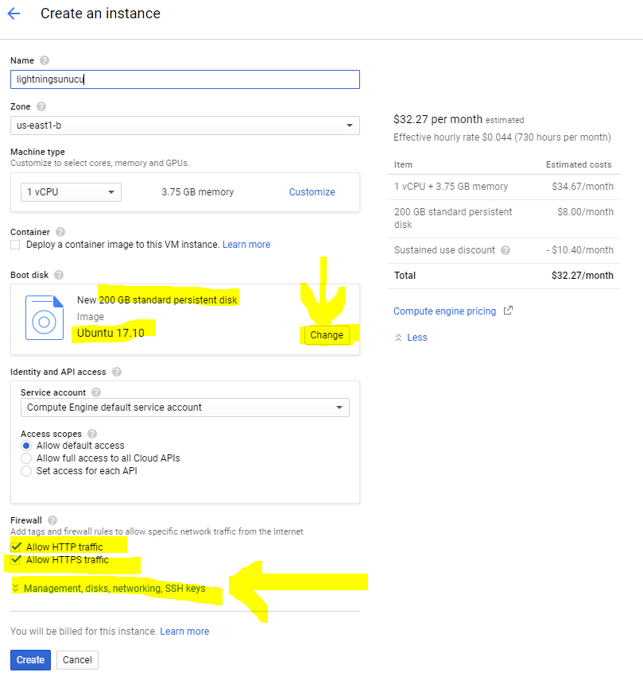
Task: Select Set access for each API
Action: pyautogui.click(x=25, y=470)
